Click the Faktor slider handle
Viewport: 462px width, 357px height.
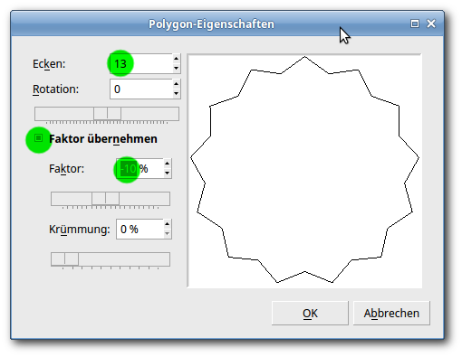(x=105, y=199)
